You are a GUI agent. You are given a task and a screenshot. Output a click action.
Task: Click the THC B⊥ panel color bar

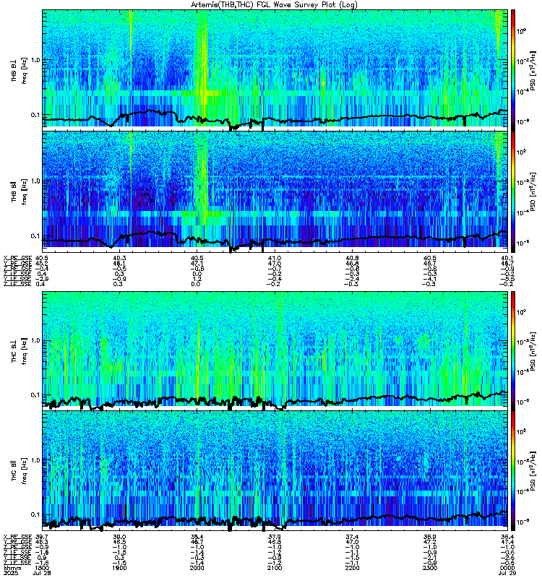[513, 349]
